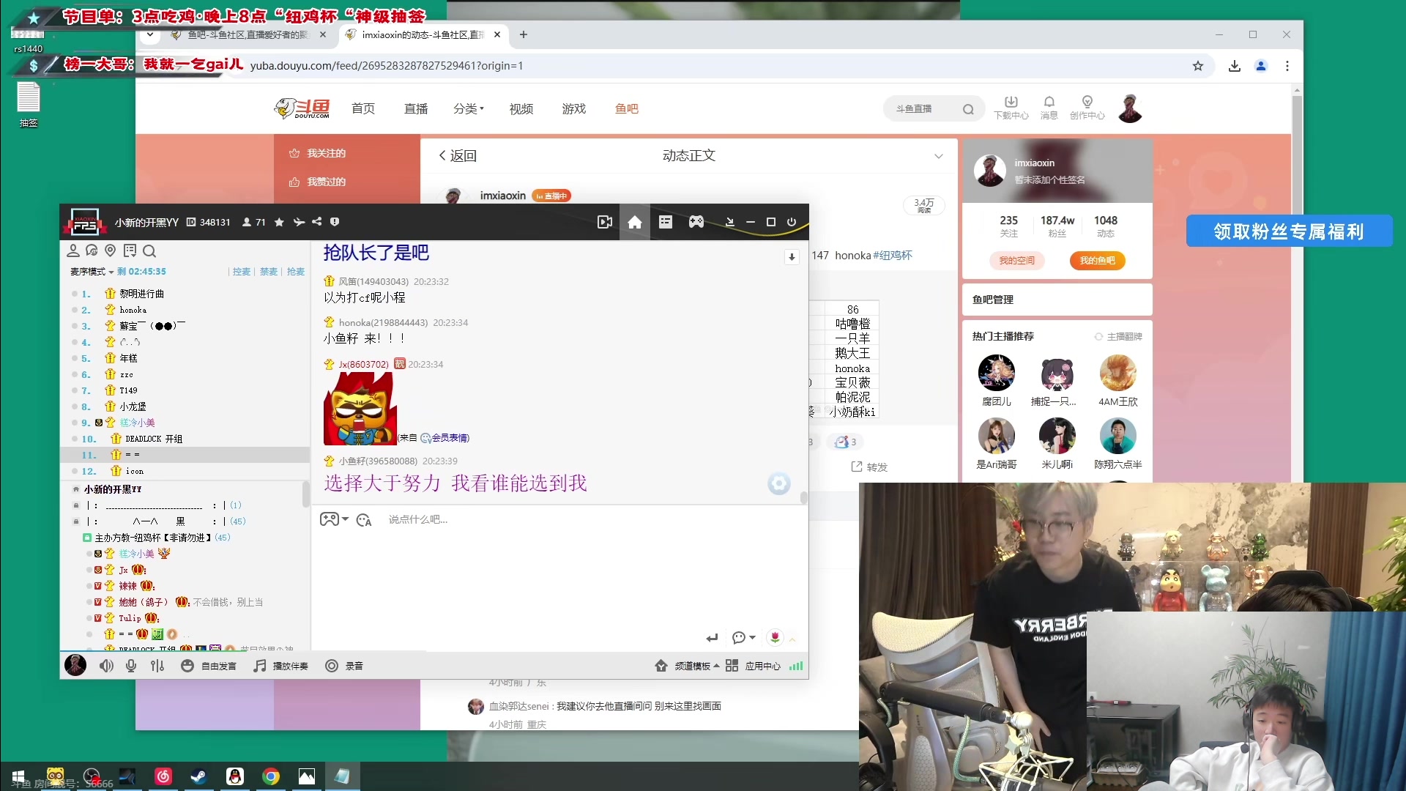Click 主播翻牌 refresh link
This screenshot has height=791, width=1406.
pyautogui.click(x=1118, y=337)
